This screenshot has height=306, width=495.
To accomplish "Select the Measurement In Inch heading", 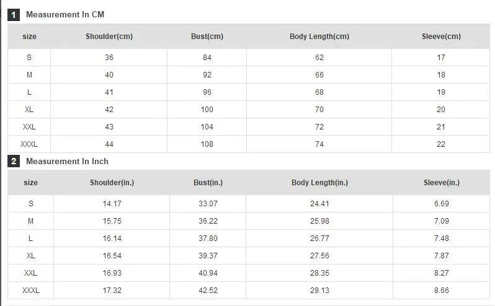I will (67, 161).
